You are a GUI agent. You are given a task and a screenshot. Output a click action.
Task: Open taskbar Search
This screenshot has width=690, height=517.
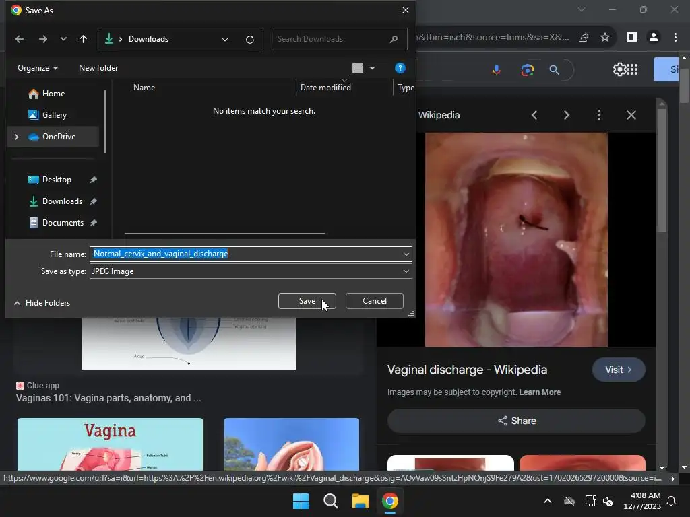tap(330, 501)
